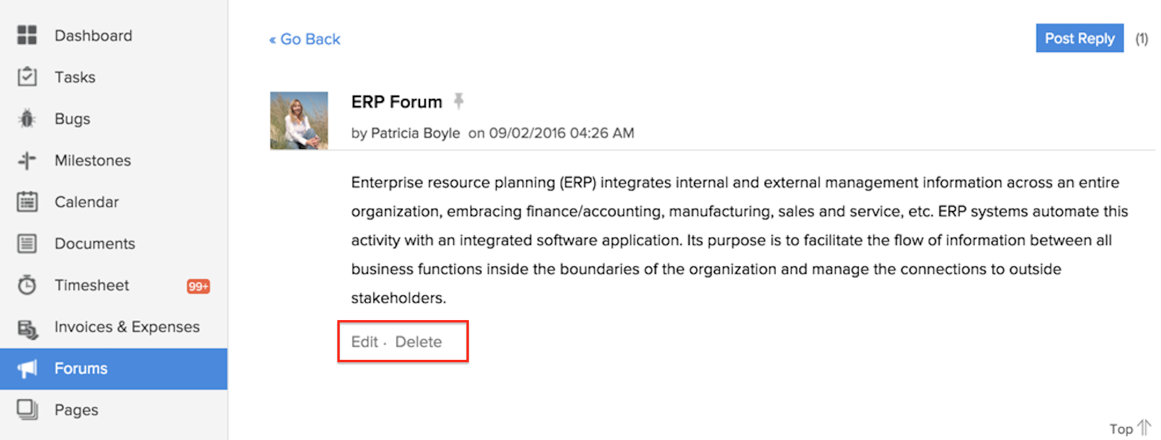Click the Calendar icon in sidebar
The height and width of the screenshot is (440, 1161).
click(27, 202)
